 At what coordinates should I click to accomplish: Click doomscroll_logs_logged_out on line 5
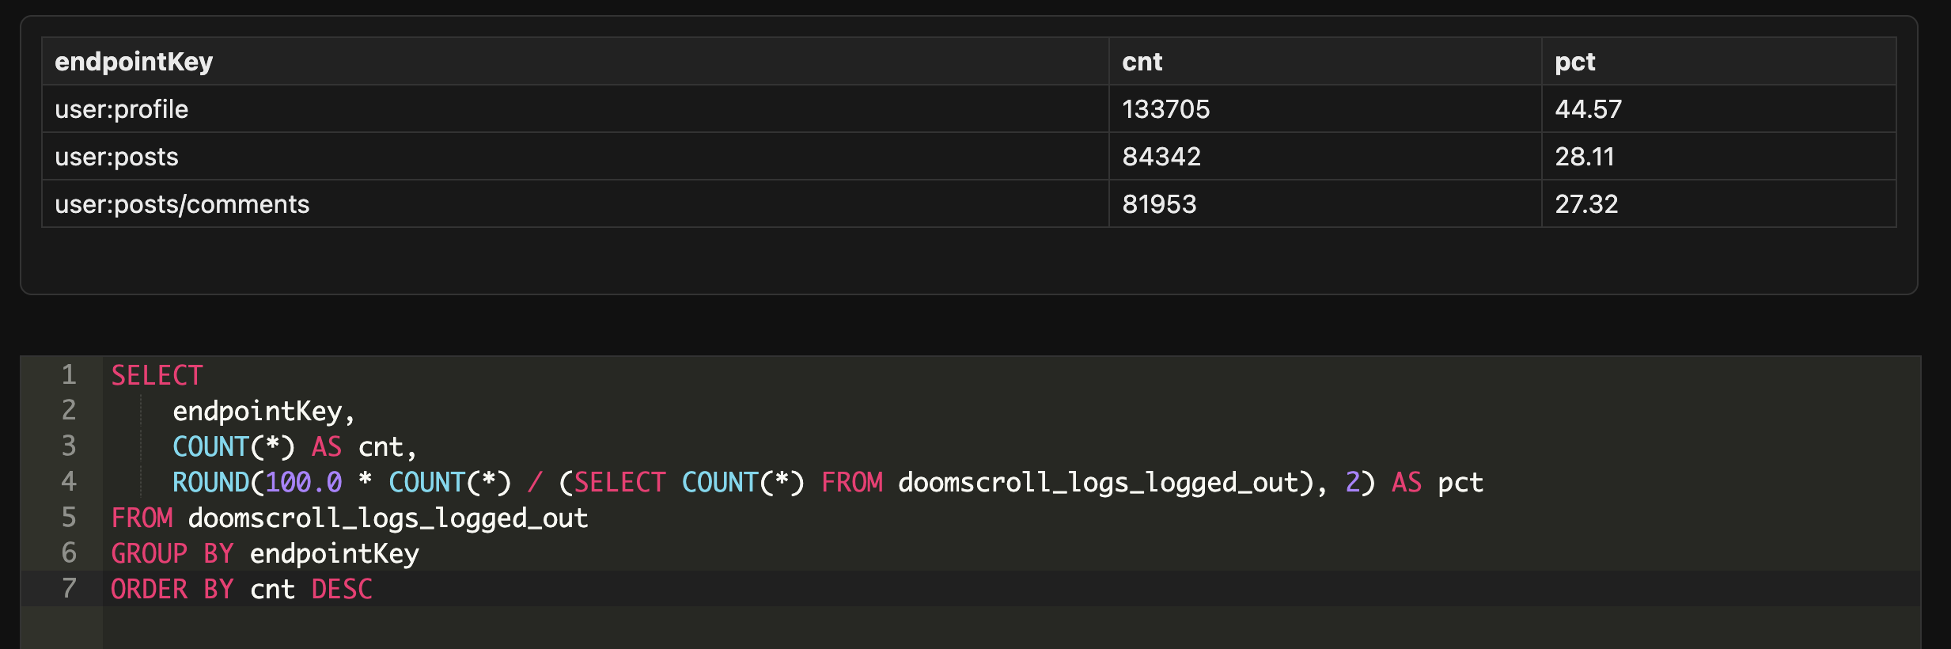[388, 518]
